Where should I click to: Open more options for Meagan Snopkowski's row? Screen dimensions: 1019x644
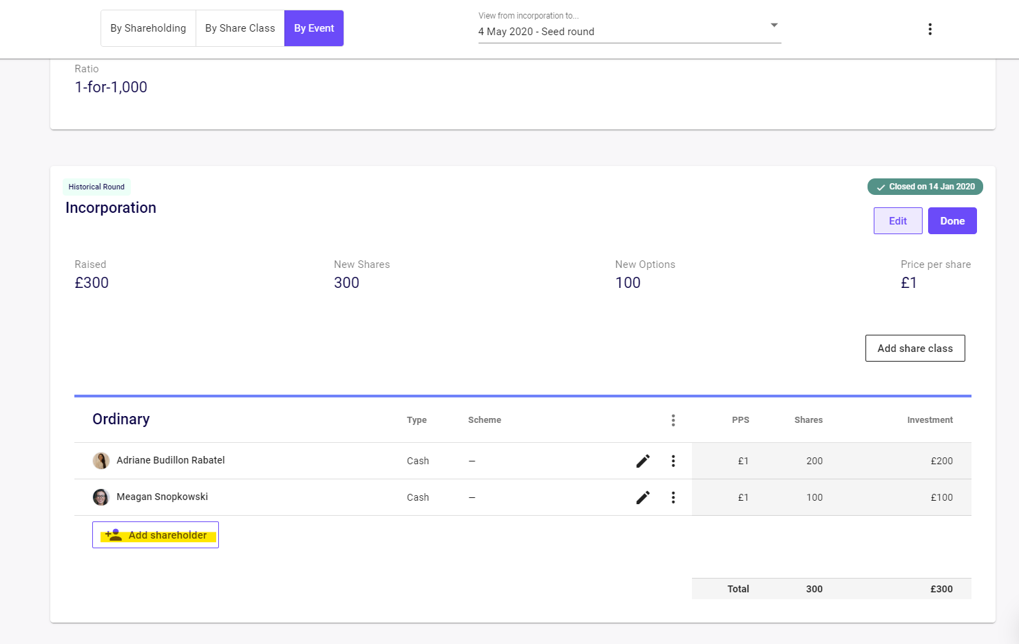[x=673, y=497]
